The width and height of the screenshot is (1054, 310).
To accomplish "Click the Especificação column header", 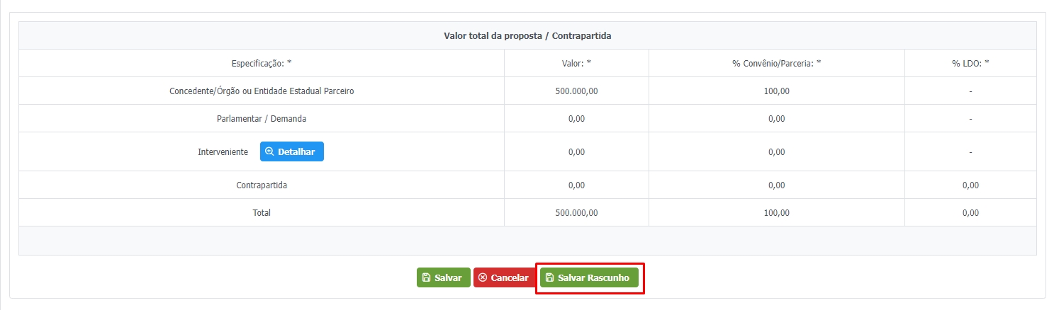I will 262,63.
